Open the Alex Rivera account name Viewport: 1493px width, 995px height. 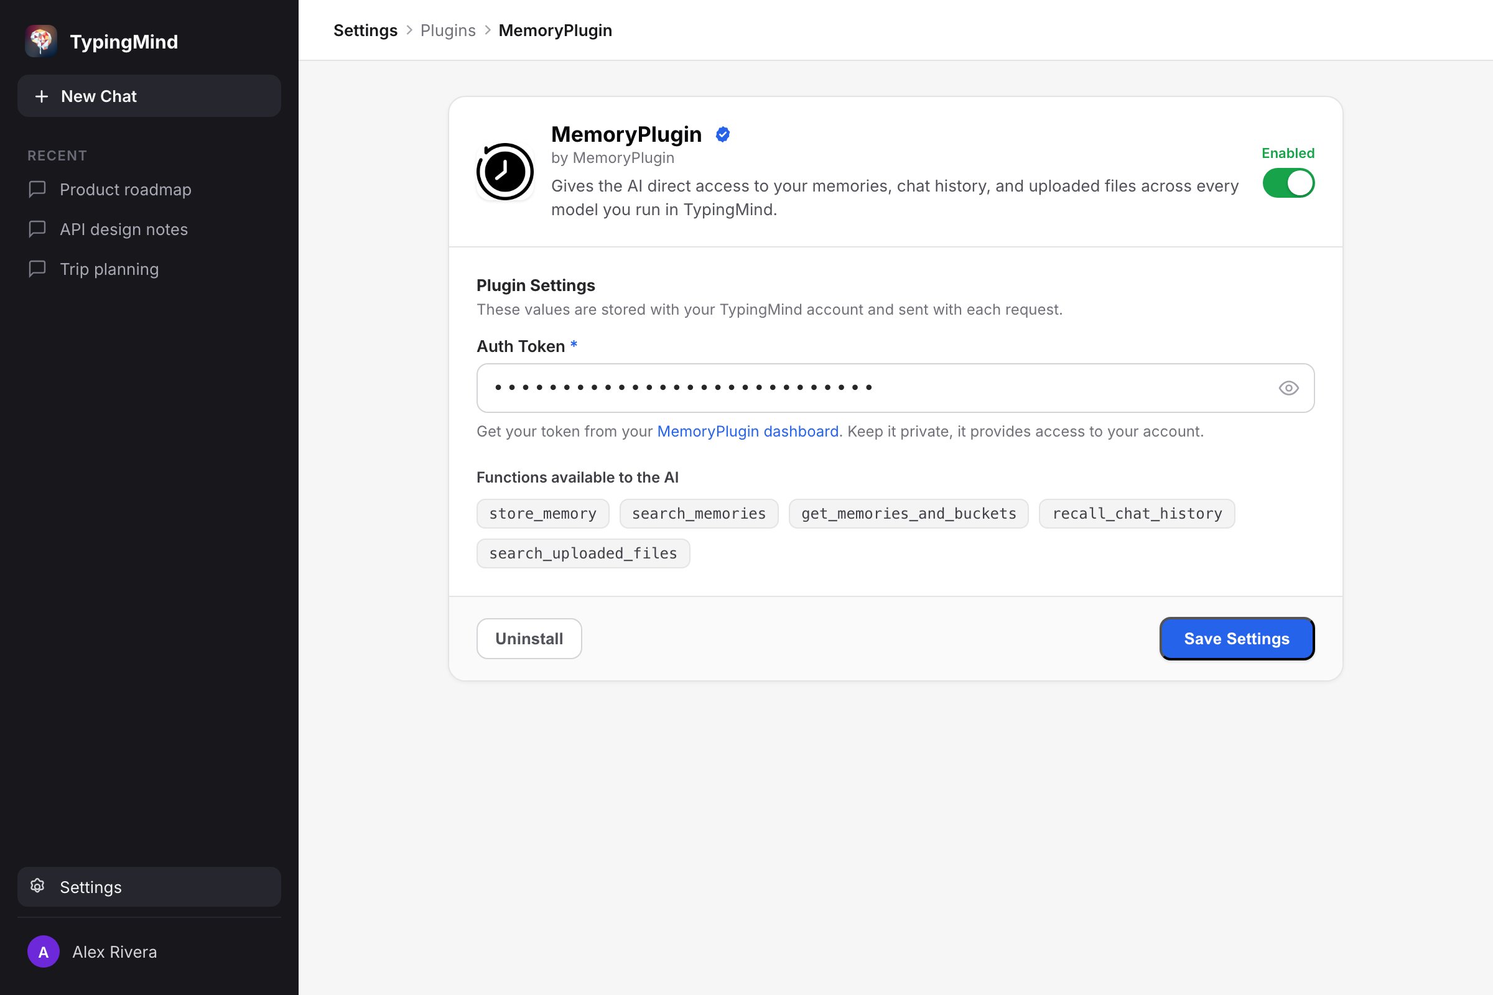click(x=114, y=952)
